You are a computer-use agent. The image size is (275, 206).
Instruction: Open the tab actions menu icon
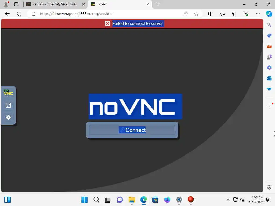click(16, 4)
